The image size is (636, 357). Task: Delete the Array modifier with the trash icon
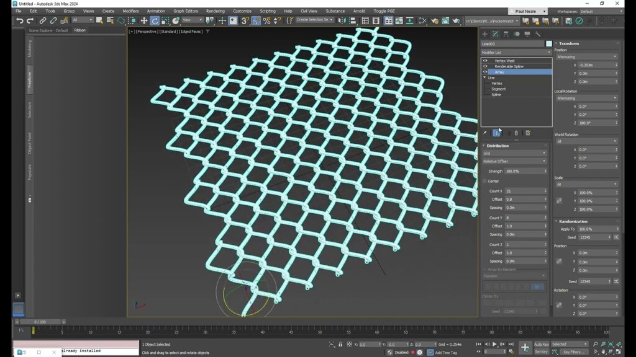coord(517,131)
